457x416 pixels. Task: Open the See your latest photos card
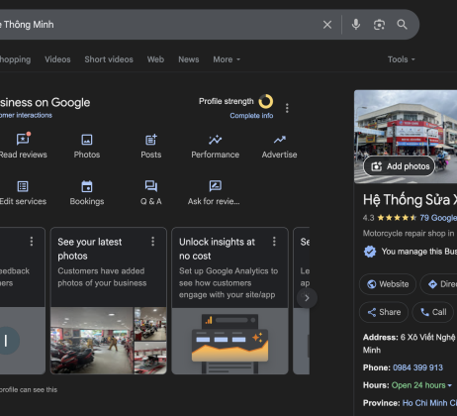coord(109,300)
